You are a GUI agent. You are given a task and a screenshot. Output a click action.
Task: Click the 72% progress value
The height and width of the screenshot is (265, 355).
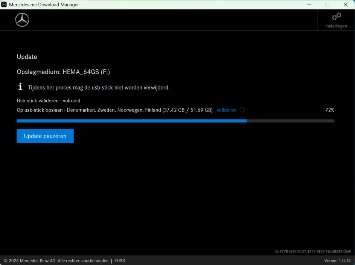[330, 110]
